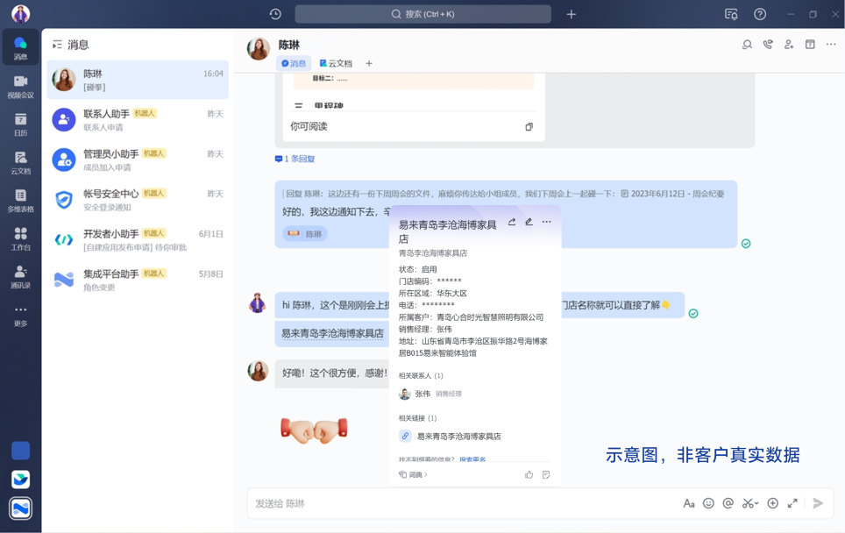This screenshot has height=533, width=845.
Task: Like the dictionary card with thumbs-up
Action: (x=529, y=475)
